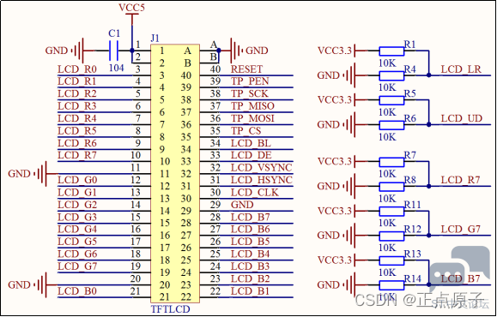497x317 pixels.
Task: Click the LCD_DE net label
Action: coord(251,155)
